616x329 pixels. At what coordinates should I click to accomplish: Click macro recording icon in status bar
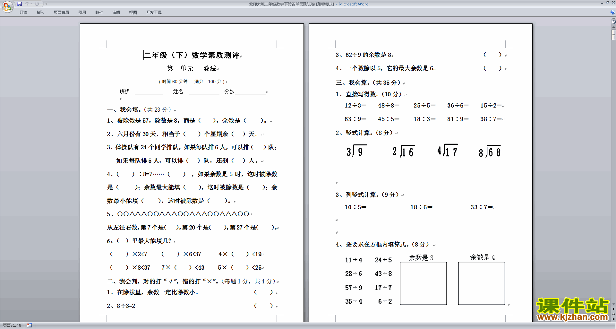(29, 325)
